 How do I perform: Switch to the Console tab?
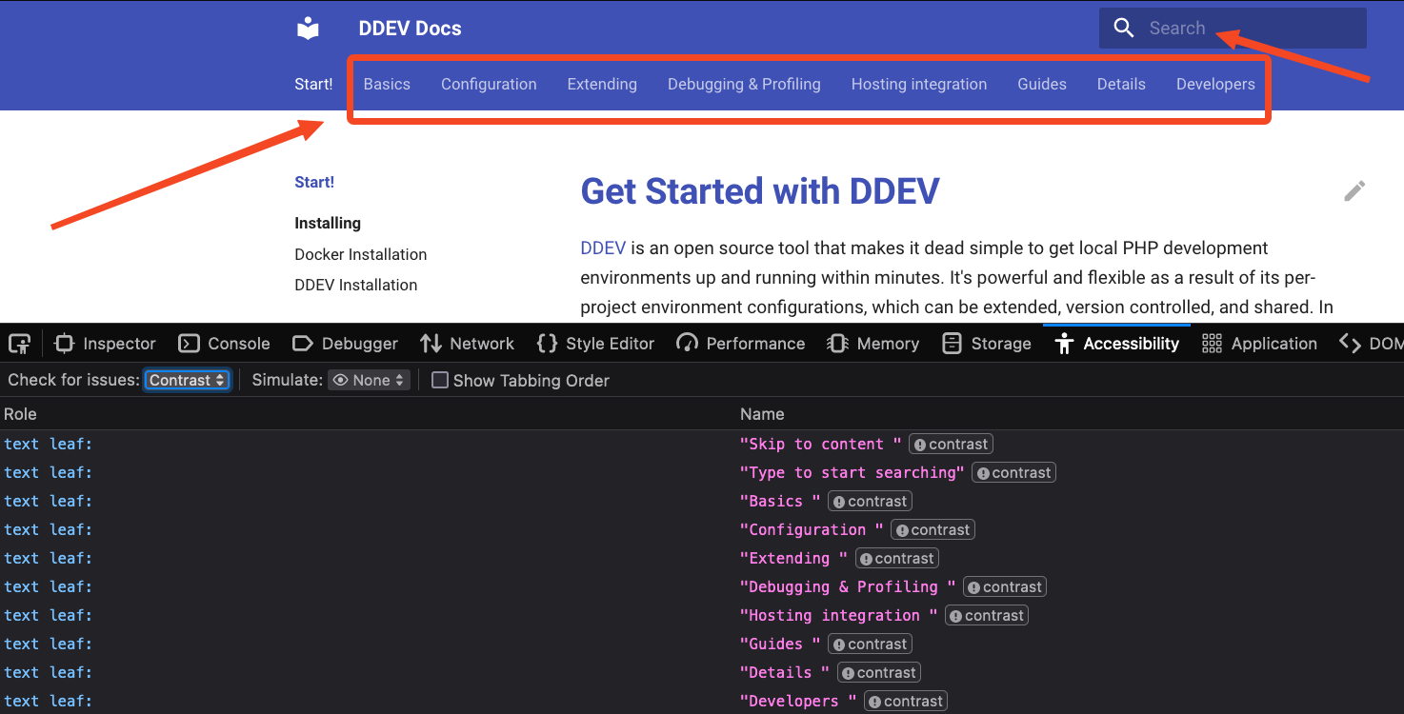pyautogui.click(x=225, y=344)
